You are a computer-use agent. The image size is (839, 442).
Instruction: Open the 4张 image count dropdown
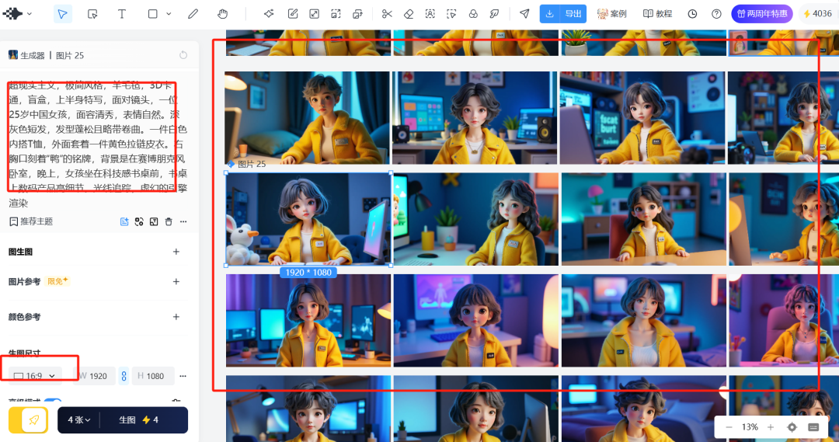78,420
